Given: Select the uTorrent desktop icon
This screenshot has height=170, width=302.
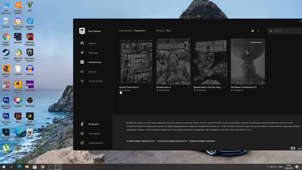Looking at the screenshot, I should pos(6,149).
